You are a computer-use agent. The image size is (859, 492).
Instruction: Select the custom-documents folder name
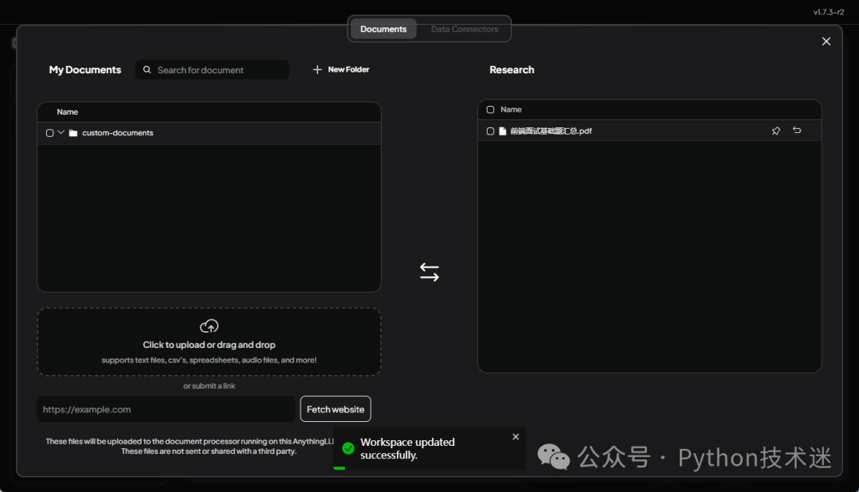pyautogui.click(x=118, y=133)
